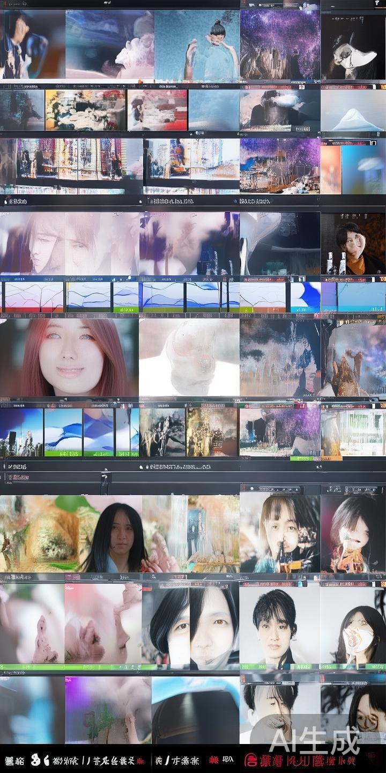This screenshot has height=773, width=386.
Task: Tick the checkbox in the lower section header
Action: 10,467
